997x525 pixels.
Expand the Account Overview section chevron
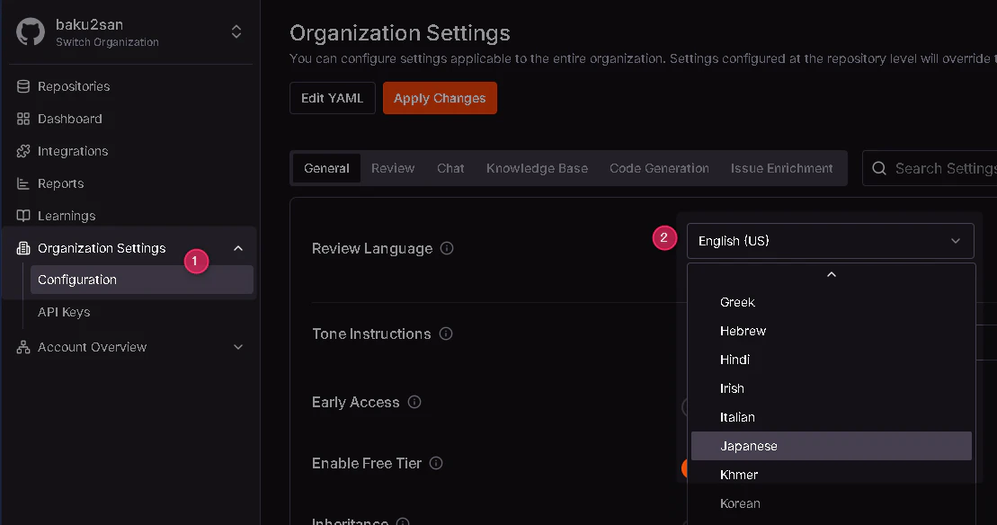238,347
